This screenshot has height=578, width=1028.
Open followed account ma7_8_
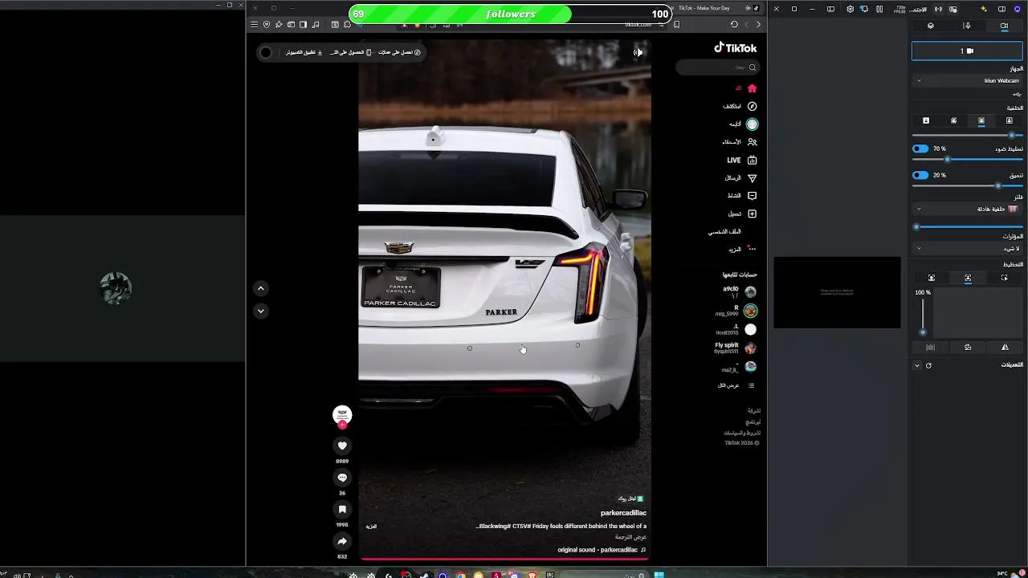[739, 367]
